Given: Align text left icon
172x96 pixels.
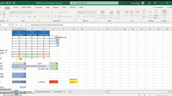Looking at the screenshot, I should pos(42,17).
